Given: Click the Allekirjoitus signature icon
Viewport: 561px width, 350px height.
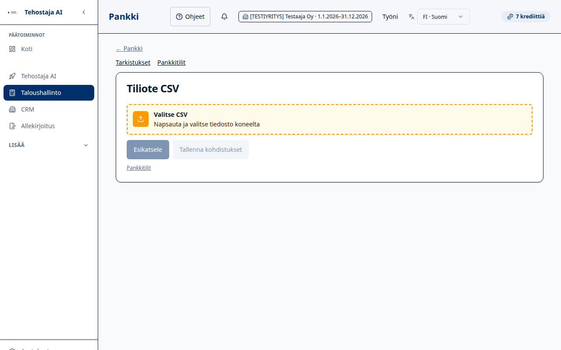Looking at the screenshot, I should point(12,126).
